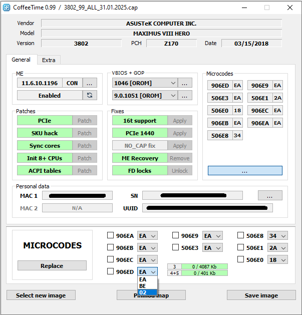Switch to the General tab

point(21,60)
